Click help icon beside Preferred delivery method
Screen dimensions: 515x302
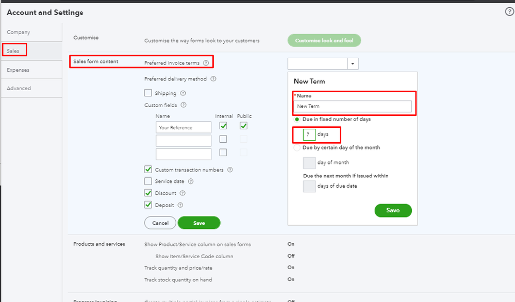pos(213,79)
